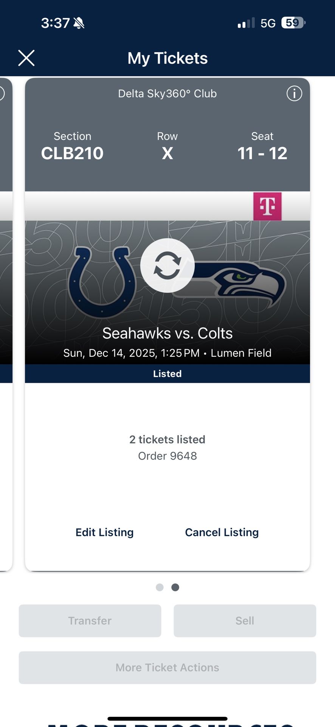Viewport: 335px width, 727px height.
Task: Open Edit Listing for the tickets
Action: [x=104, y=532]
